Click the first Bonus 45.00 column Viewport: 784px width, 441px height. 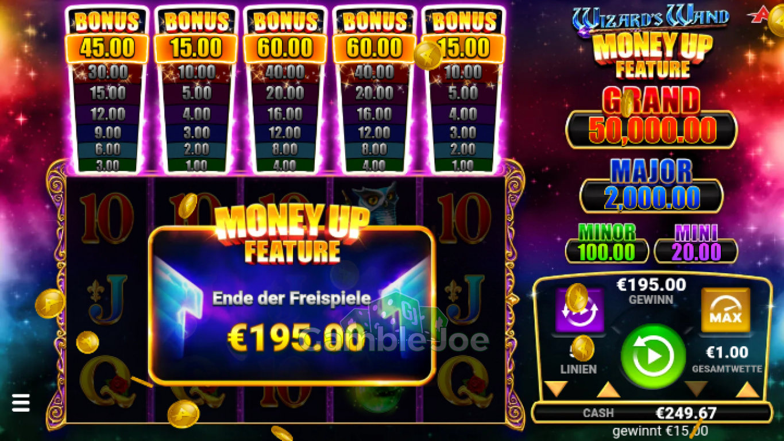(x=107, y=90)
